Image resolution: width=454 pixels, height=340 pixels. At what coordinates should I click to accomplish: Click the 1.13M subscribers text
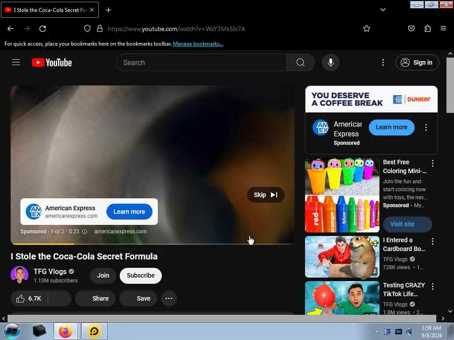(x=55, y=280)
